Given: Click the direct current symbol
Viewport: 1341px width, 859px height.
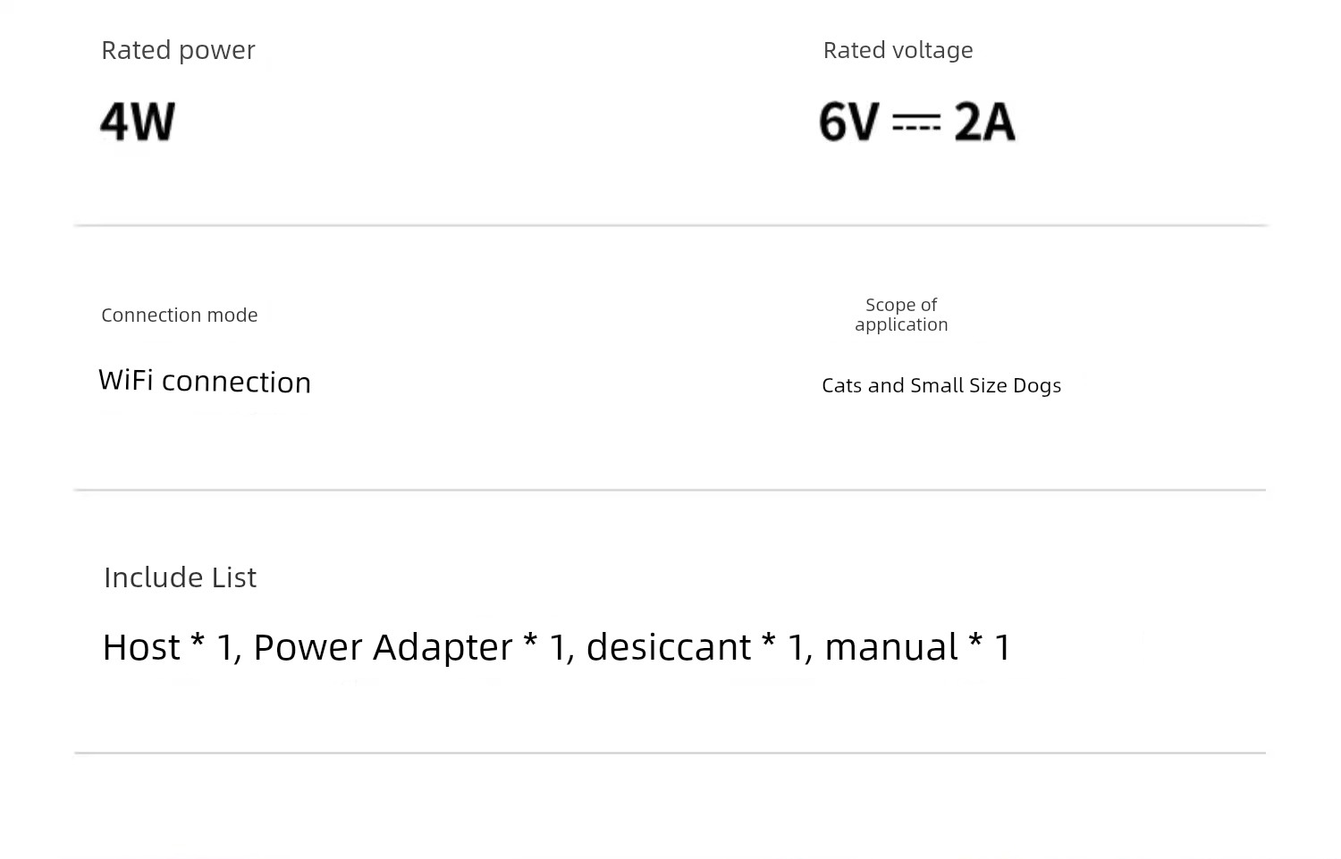Looking at the screenshot, I should 916,122.
